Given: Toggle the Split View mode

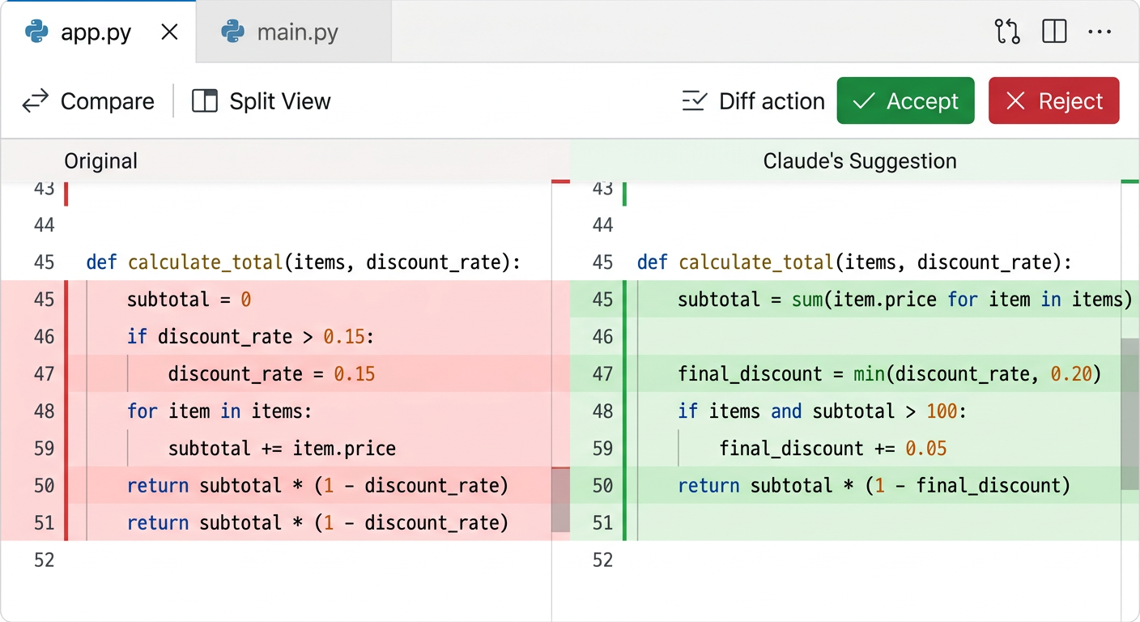Looking at the screenshot, I should tap(279, 101).
